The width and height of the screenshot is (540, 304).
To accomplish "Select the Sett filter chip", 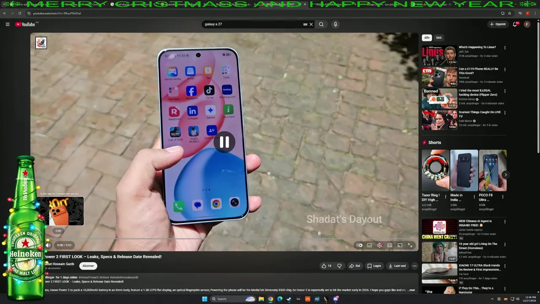I will 439,38.
